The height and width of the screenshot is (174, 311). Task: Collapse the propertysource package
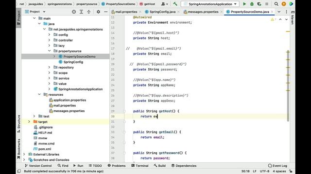point(49,51)
